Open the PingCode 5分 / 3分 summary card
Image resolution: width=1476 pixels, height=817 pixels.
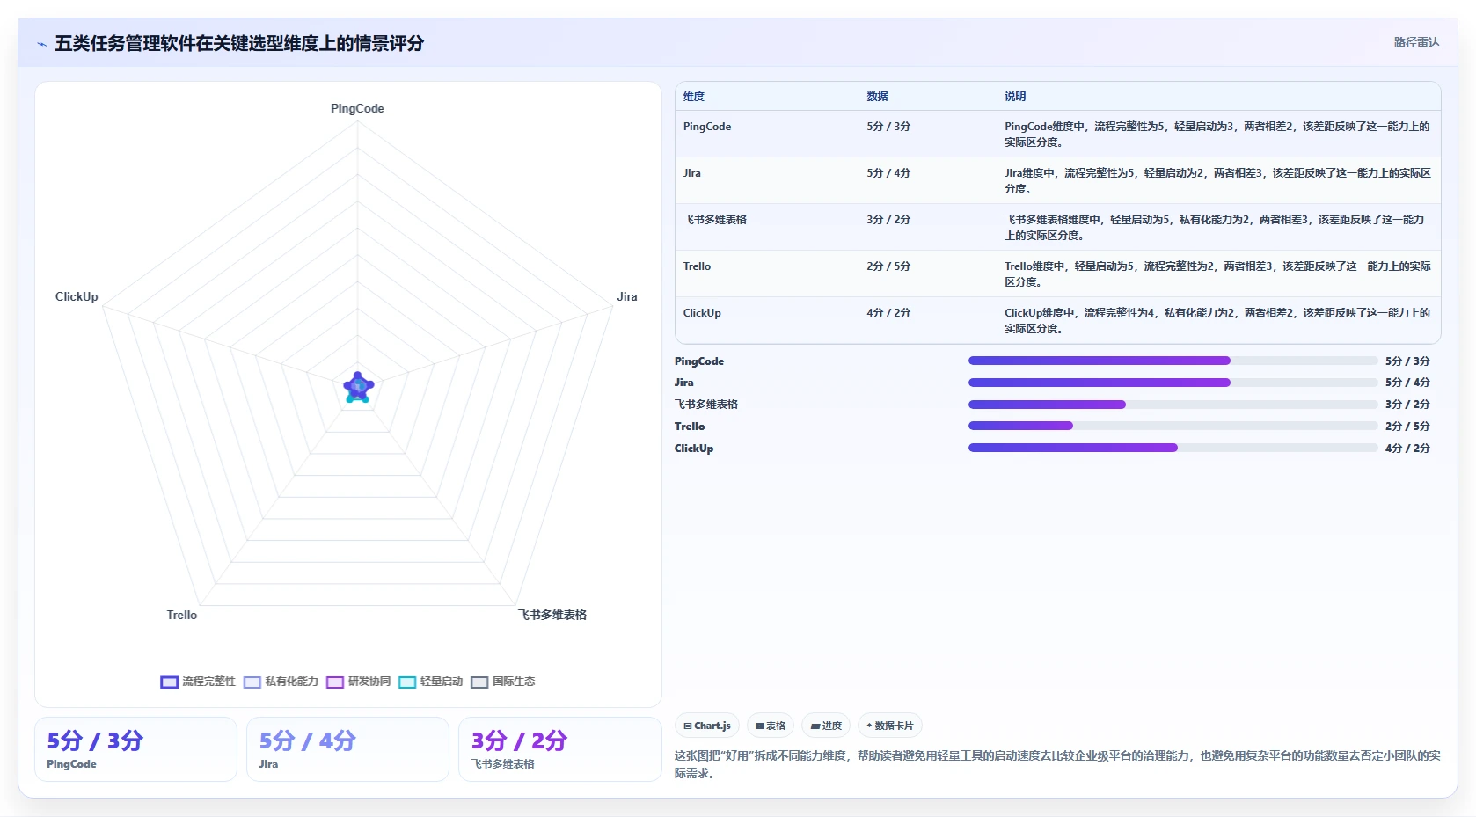point(135,749)
